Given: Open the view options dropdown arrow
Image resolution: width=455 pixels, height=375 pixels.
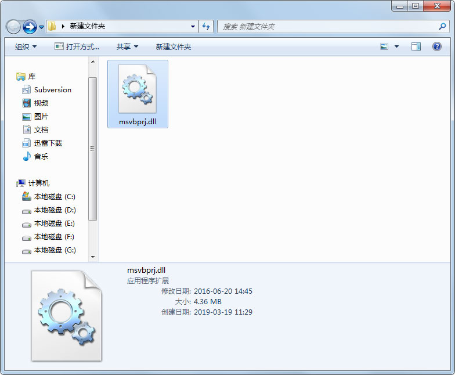Looking at the screenshot, I should (x=397, y=46).
